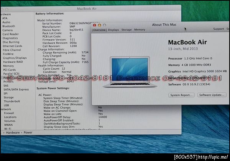Click the Hardware Revision value 000a
The image size is (230, 161).
coord(73,43)
